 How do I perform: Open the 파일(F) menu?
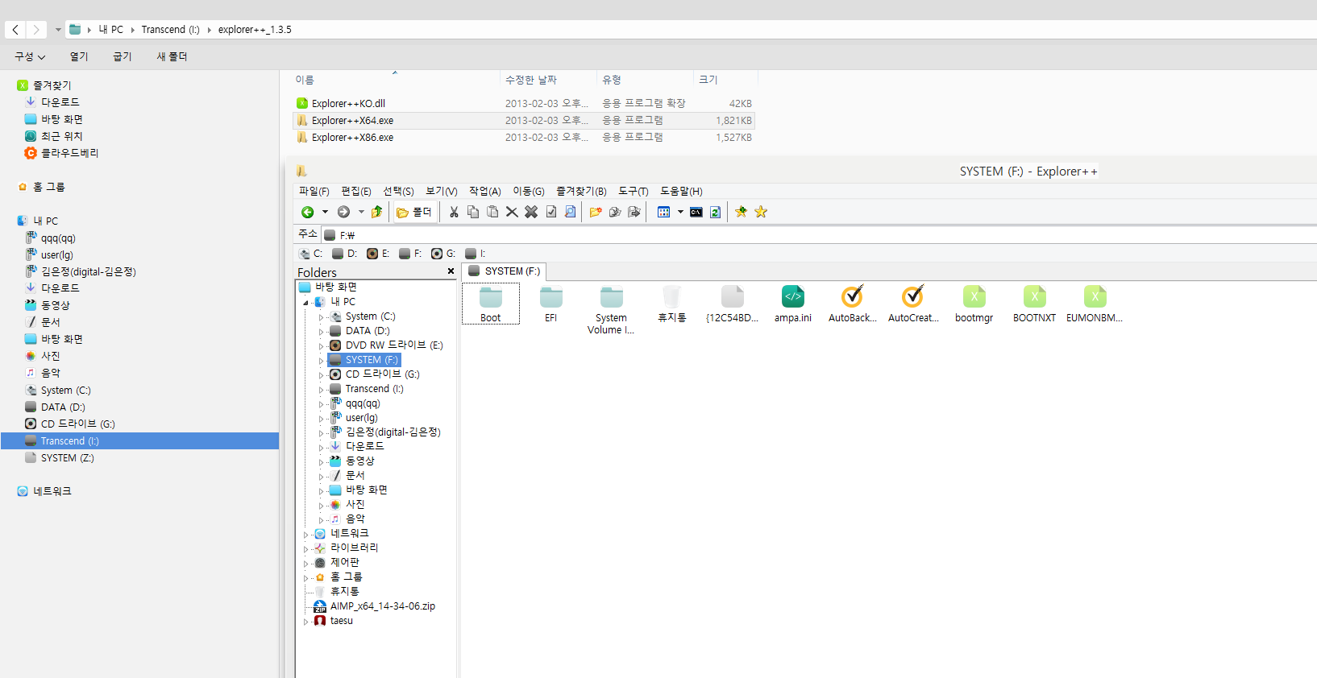(x=314, y=191)
